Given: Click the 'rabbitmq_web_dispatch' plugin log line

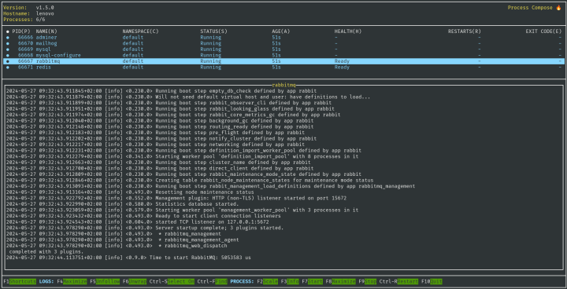Looking at the screenshot, I should pos(117,246).
